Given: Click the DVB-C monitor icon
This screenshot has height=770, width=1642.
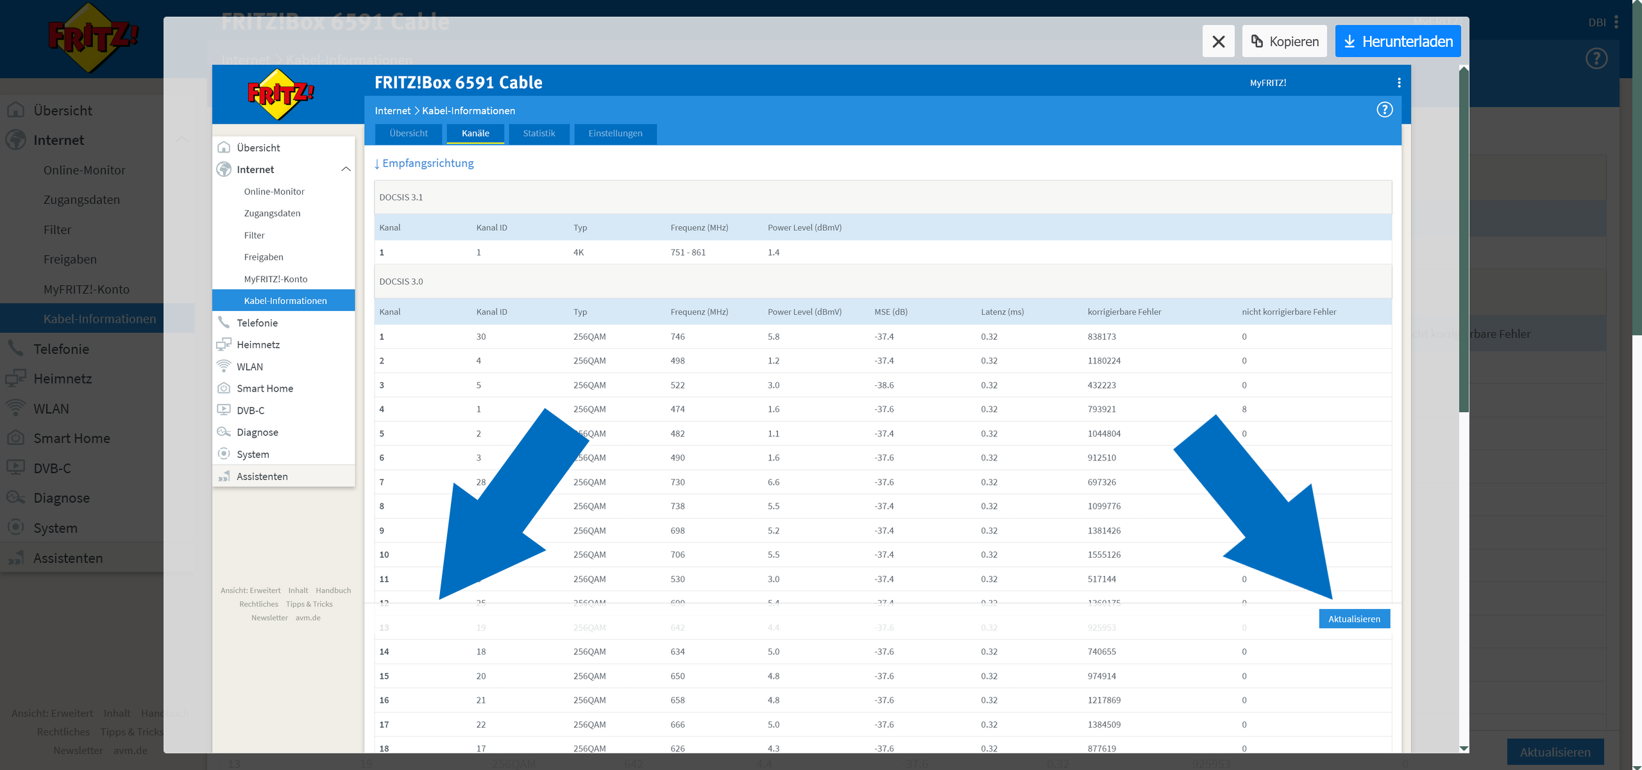Looking at the screenshot, I should 224,410.
